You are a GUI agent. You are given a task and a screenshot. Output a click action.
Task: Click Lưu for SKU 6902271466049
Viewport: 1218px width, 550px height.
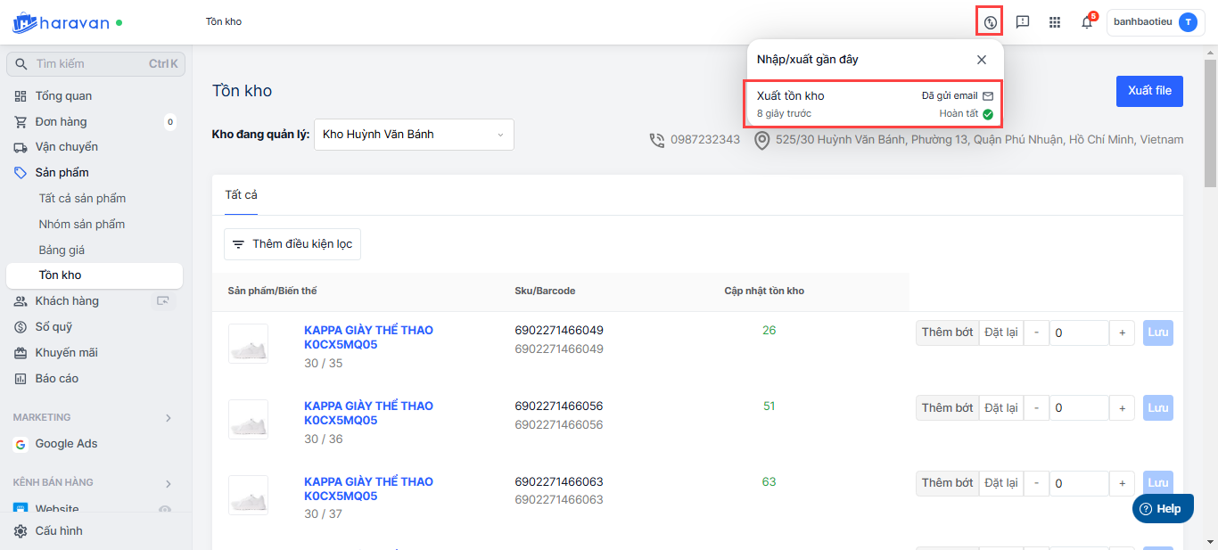(x=1158, y=332)
